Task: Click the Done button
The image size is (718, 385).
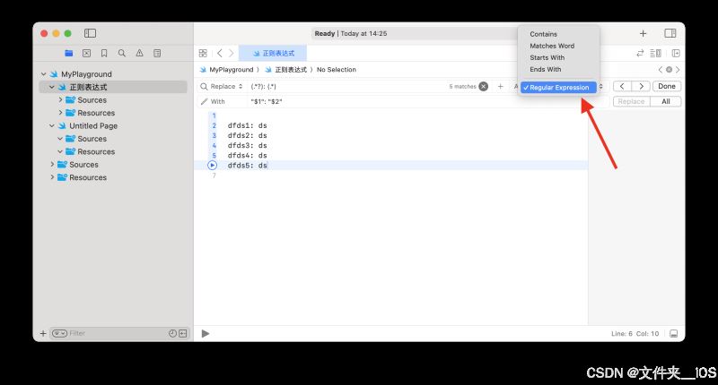Action: (666, 87)
